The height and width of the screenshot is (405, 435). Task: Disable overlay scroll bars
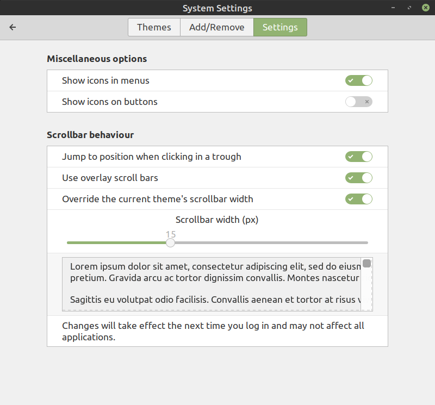click(358, 178)
